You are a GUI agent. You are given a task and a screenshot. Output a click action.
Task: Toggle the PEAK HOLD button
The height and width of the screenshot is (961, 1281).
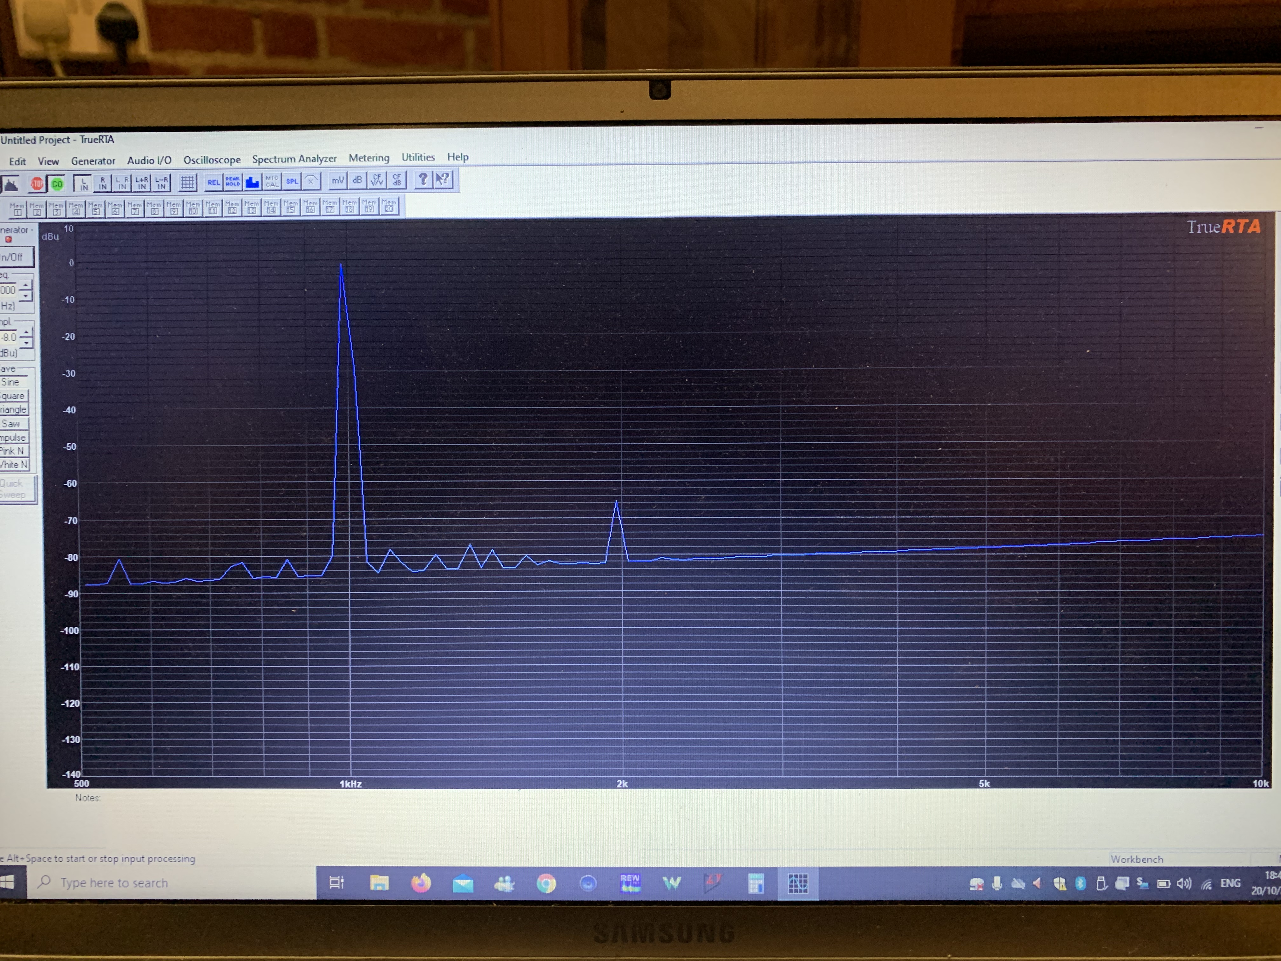(232, 182)
